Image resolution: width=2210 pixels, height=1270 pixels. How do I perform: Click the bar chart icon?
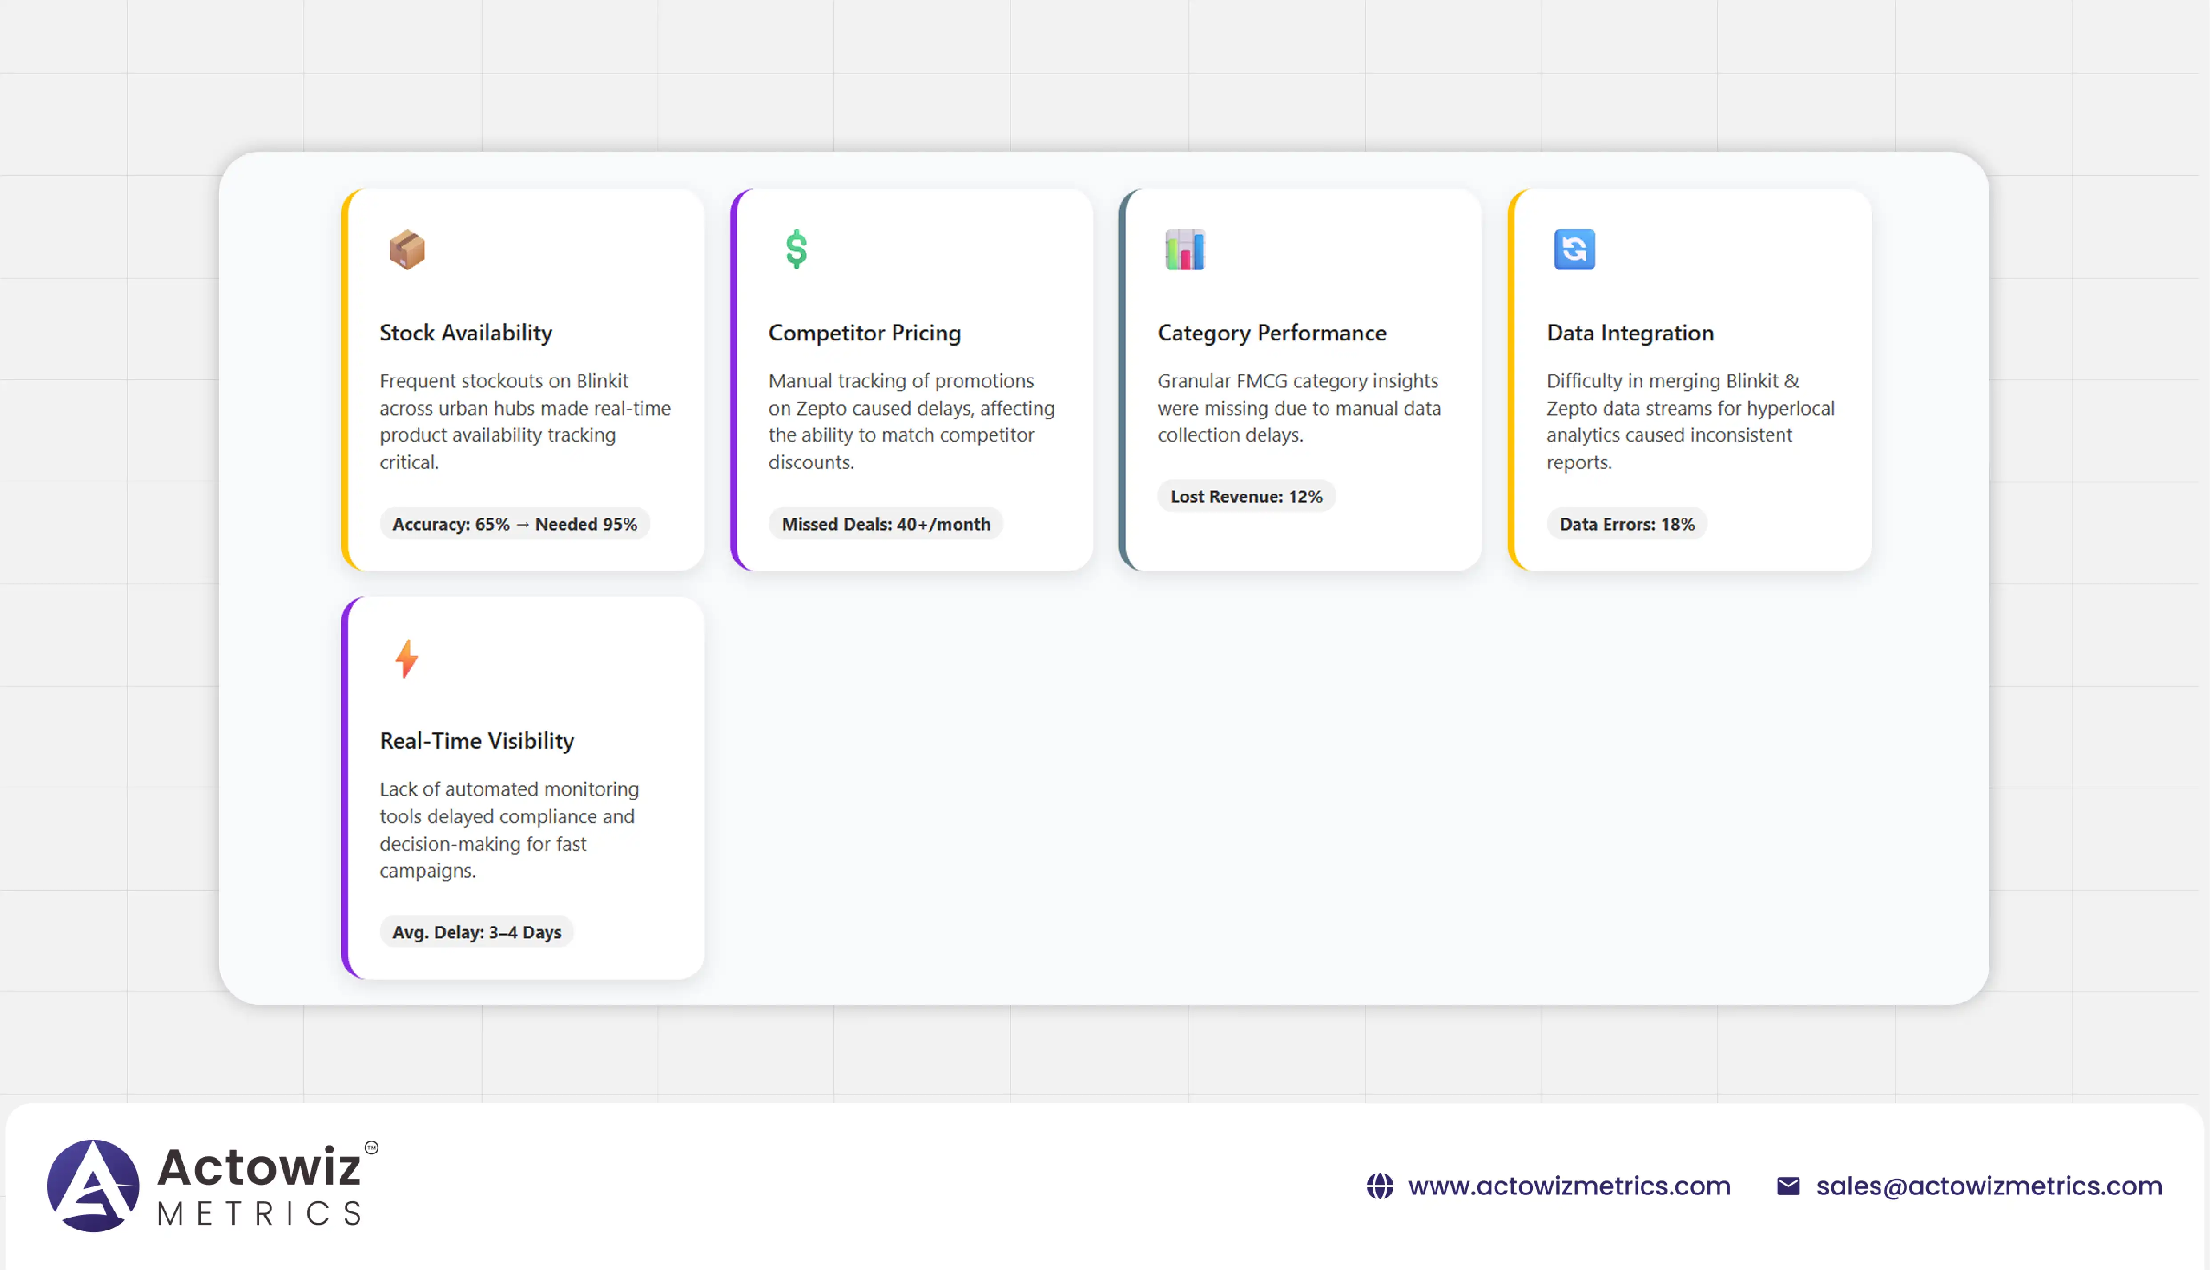tap(1184, 249)
